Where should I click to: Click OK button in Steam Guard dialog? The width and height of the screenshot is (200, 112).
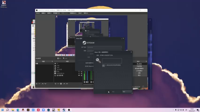tap(113, 92)
